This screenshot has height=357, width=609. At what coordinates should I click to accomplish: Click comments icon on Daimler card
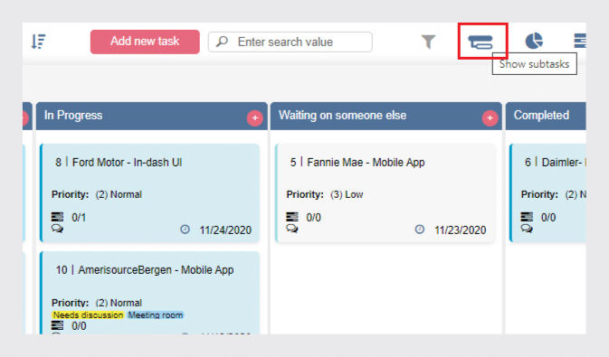pyautogui.click(x=527, y=228)
